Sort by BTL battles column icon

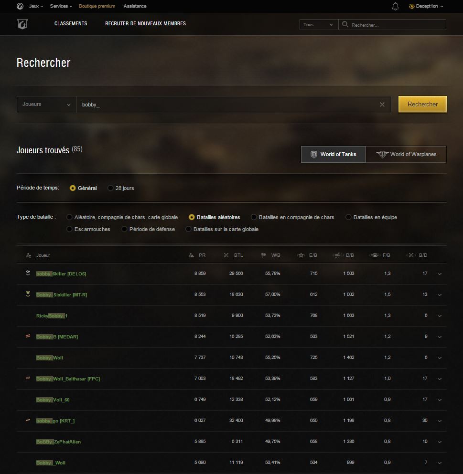(226, 255)
